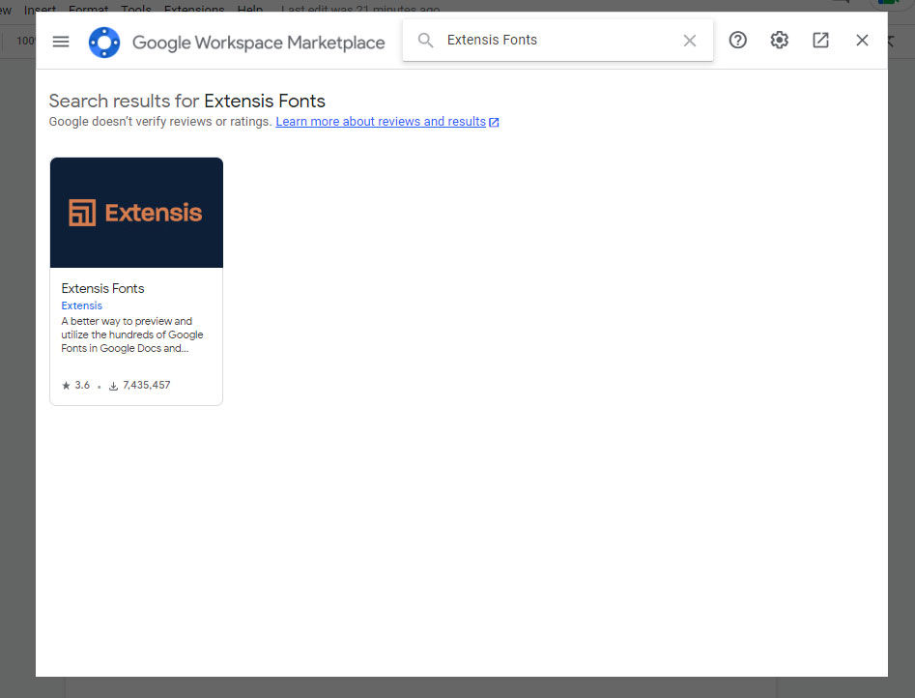Click the search magnifier icon
Screen dimensions: 915x698
(x=425, y=41)
